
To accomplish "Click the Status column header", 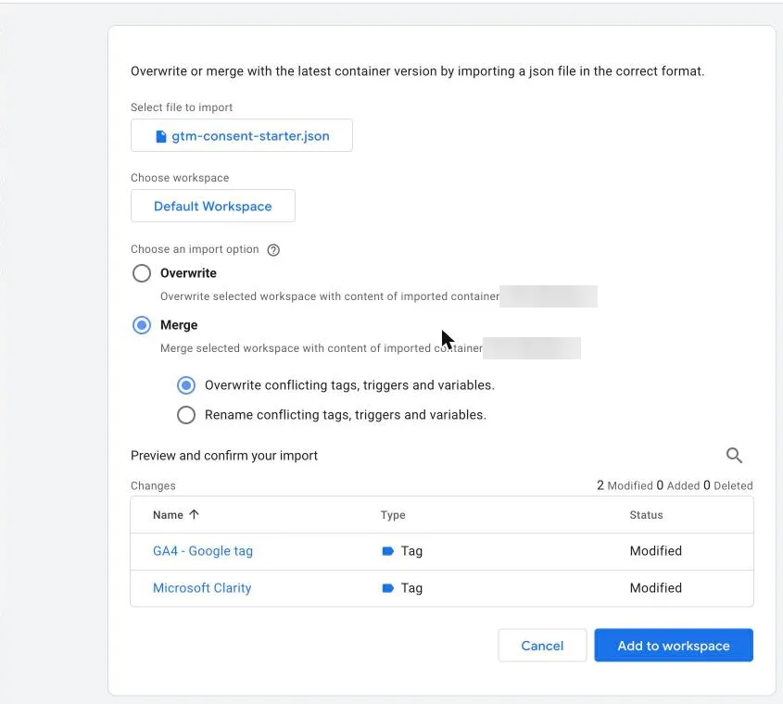I will tap(646, 515).
